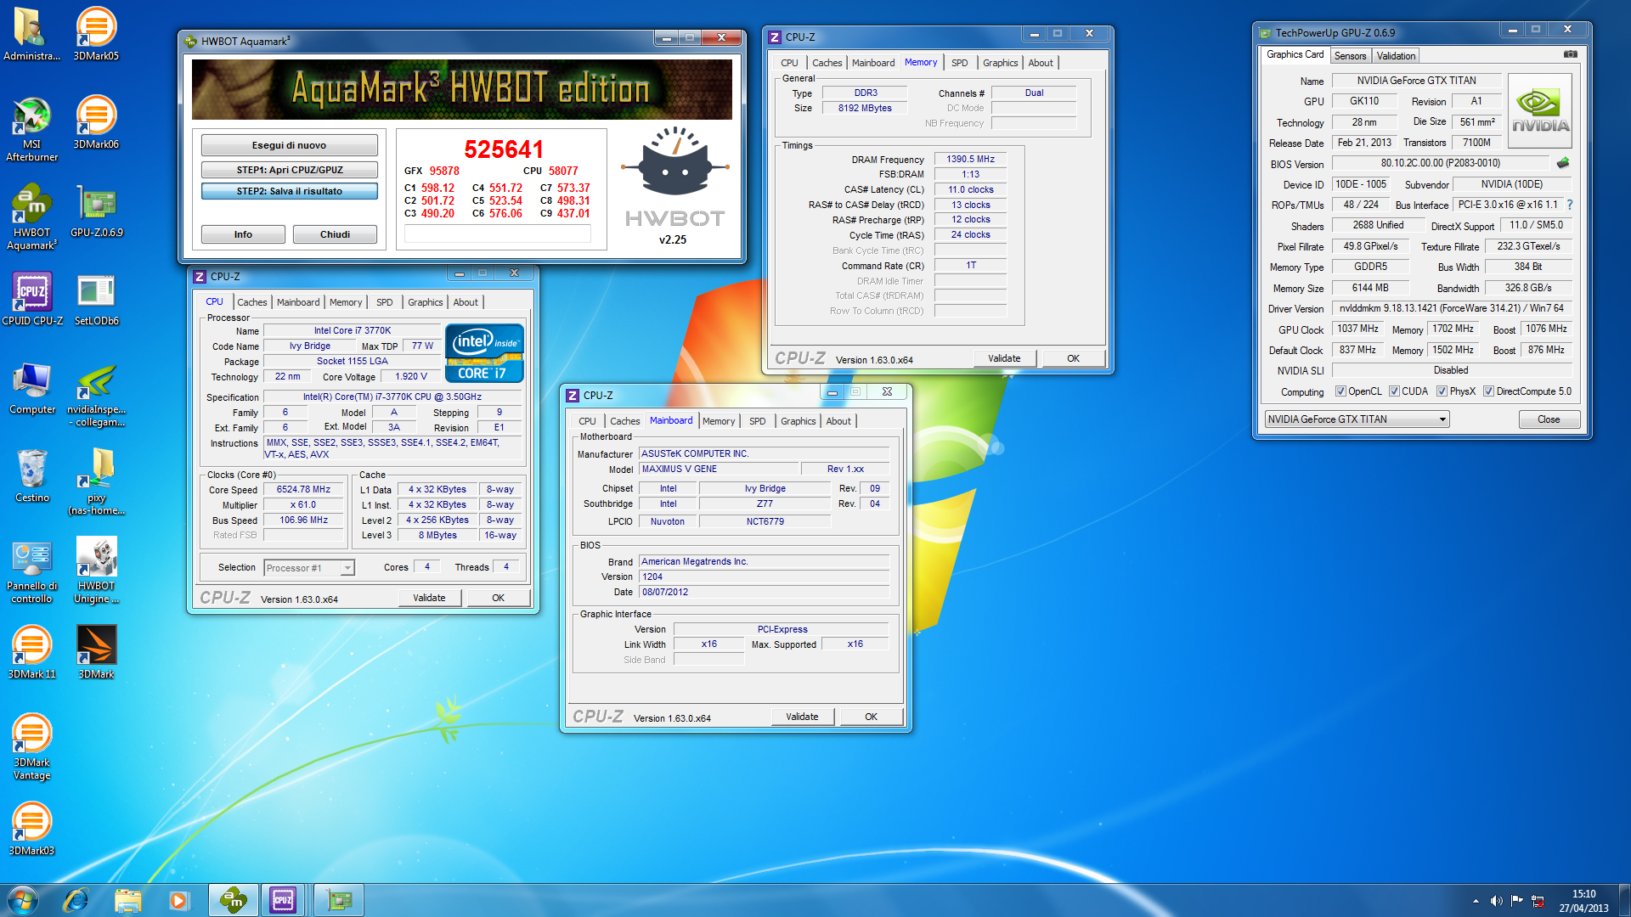The height and width of the screenshot is (917, 1631).
Task: Open the Caches tab in CPU tab window
Action: [252, 302]
